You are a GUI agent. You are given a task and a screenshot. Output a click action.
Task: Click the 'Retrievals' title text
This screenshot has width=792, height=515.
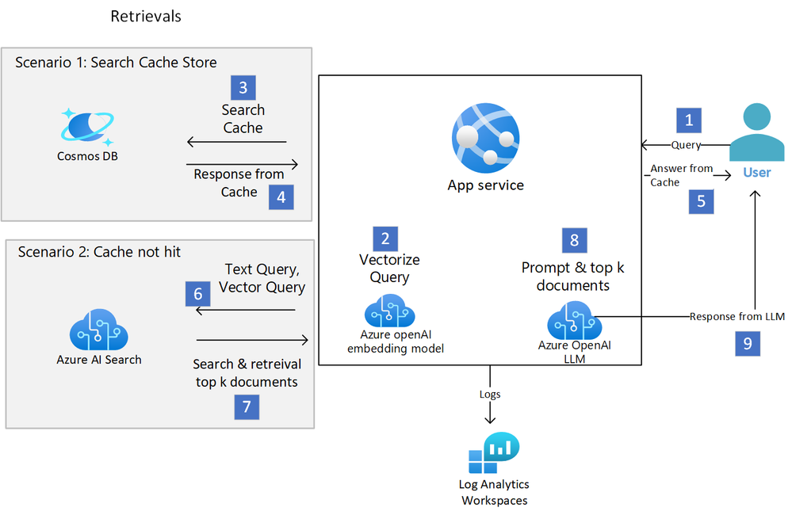pyautogui.click(x=145, y=16)
